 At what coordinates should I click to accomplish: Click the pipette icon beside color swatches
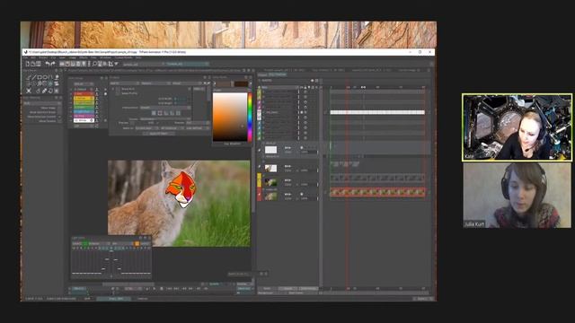pyautogui.click(x=216, y=83)
